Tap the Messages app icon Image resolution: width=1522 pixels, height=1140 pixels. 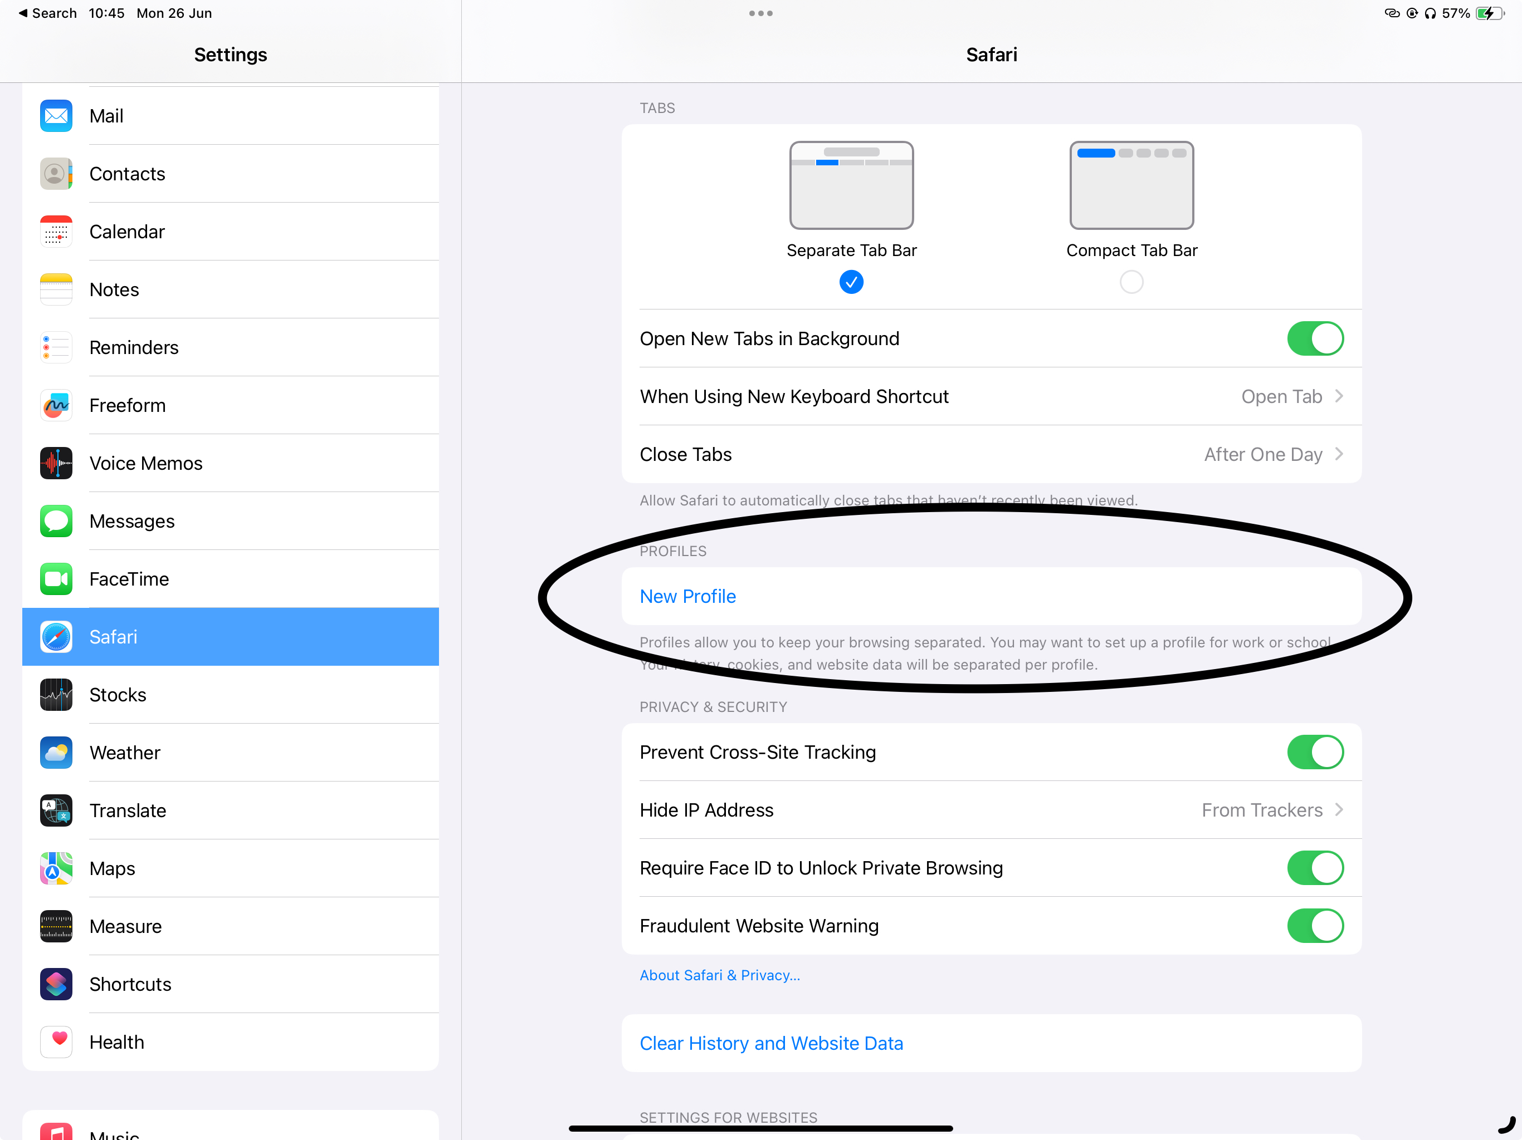[x=56, y=521]
